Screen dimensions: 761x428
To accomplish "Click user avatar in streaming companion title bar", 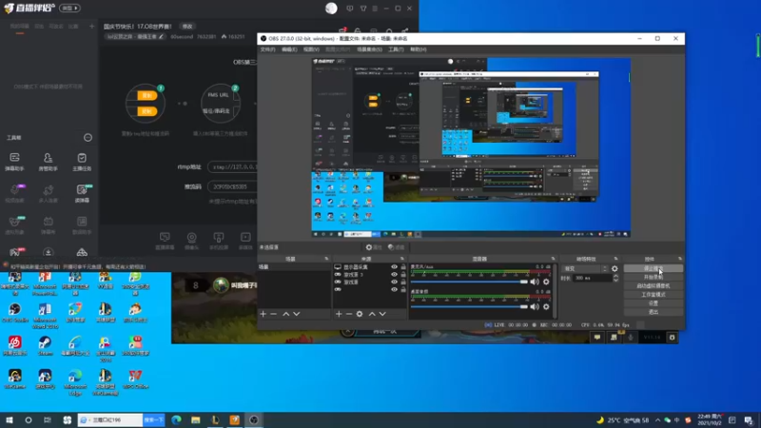I will (x=331, y=8).
